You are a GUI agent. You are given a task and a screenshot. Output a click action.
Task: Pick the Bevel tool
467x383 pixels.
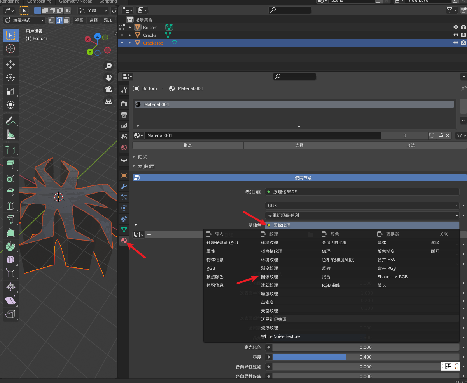click(x=10, y=192)
